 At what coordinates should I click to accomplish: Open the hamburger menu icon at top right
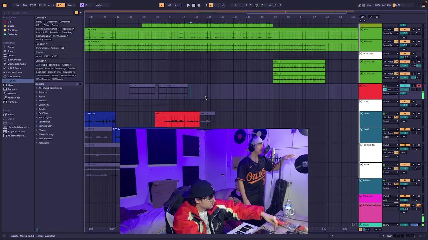point(424,5)
